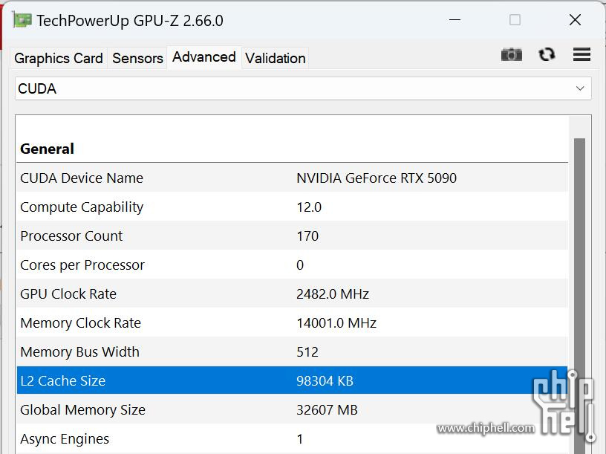Click the vertical scrollbar thumb
This screenshot has height=454, width=606.
point(579,296)
